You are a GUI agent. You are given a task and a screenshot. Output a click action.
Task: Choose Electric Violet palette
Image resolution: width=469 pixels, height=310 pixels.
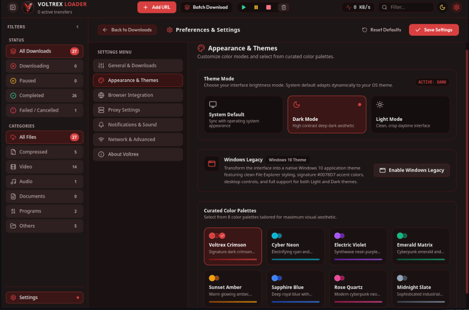358,246
